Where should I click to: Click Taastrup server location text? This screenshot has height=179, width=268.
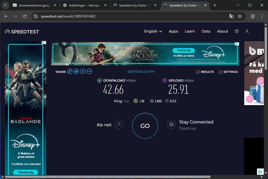[x=188, y=128]
